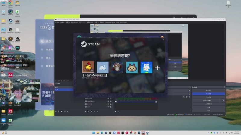Toggle eye icon of third source row

[108, 104]
